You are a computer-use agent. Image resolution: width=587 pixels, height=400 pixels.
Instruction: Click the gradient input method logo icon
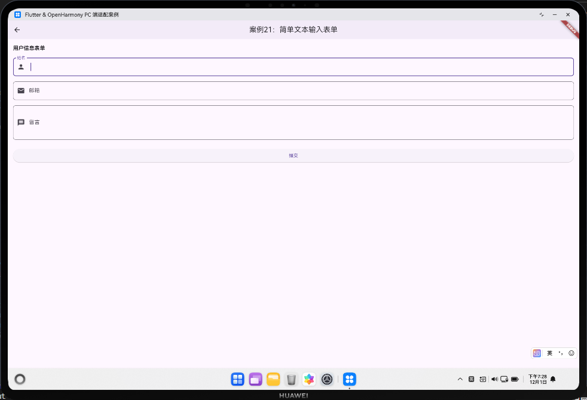tap(537, 353)
